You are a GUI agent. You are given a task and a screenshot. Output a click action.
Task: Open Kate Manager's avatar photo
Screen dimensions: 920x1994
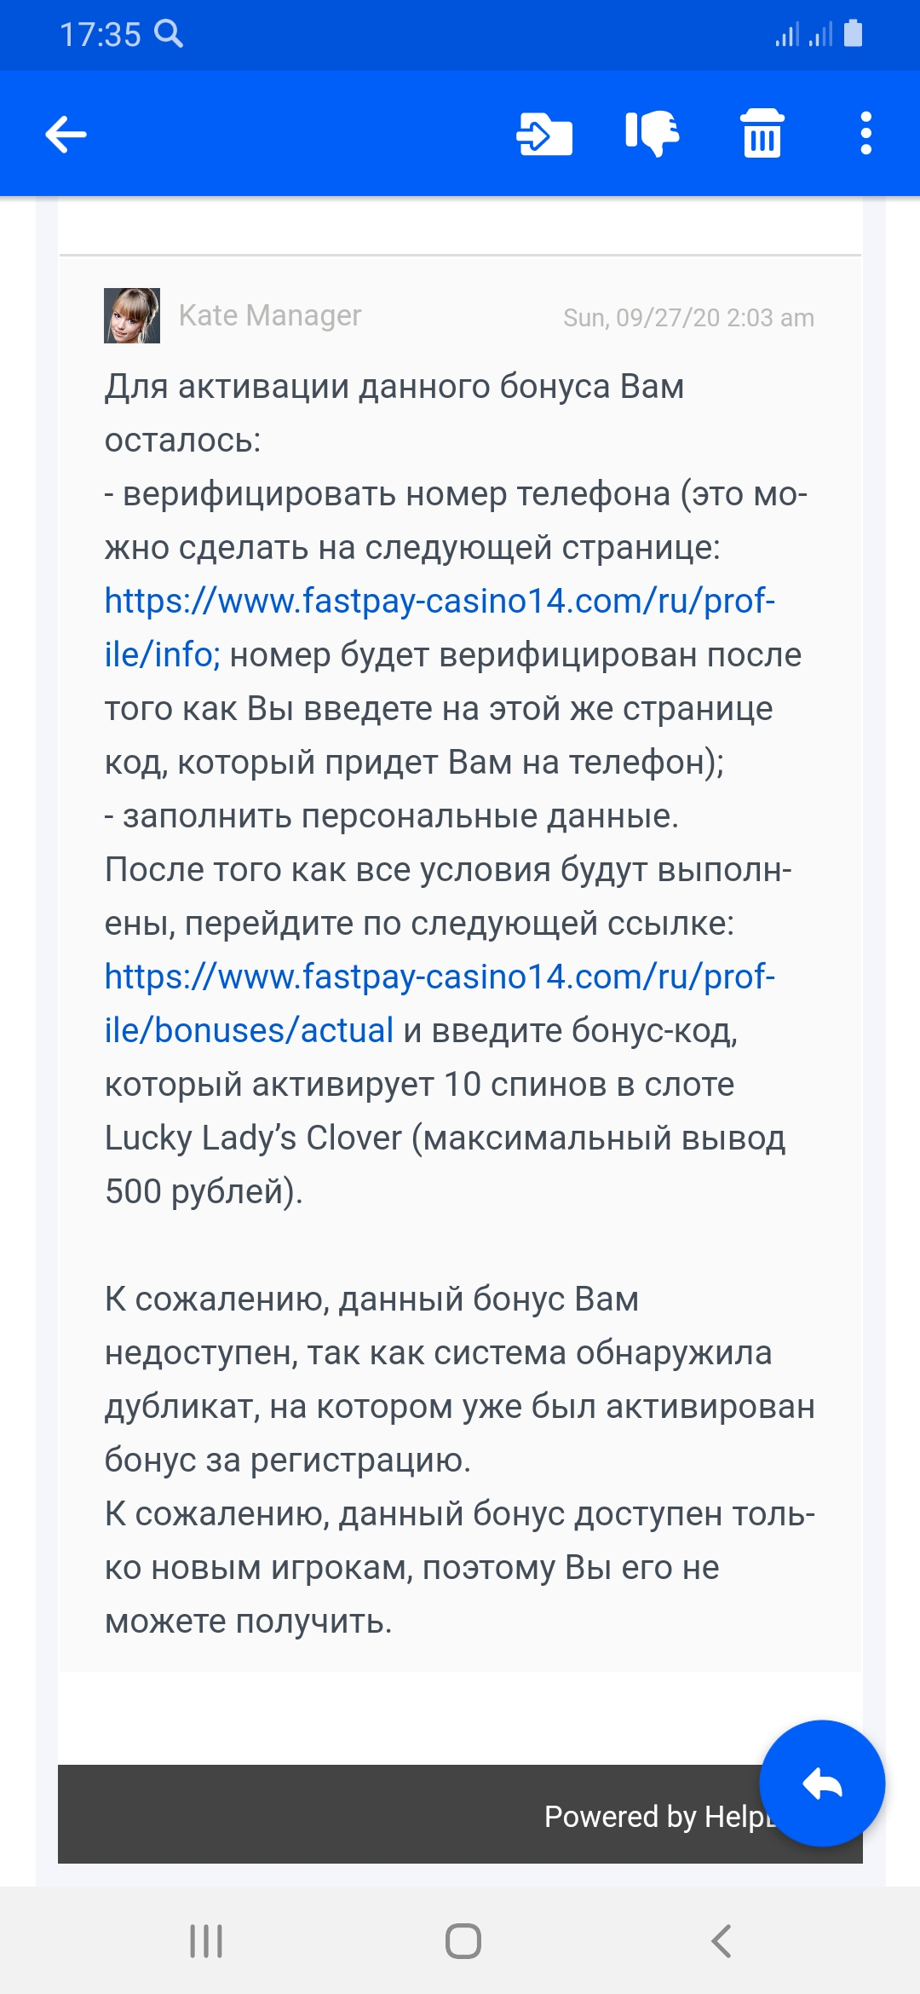pyautogui.click(x=132, y=316)
